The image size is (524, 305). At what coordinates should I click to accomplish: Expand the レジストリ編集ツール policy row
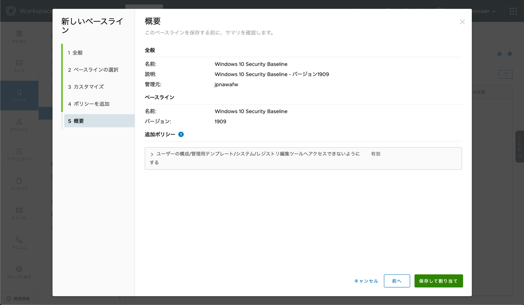pos(152,154)
